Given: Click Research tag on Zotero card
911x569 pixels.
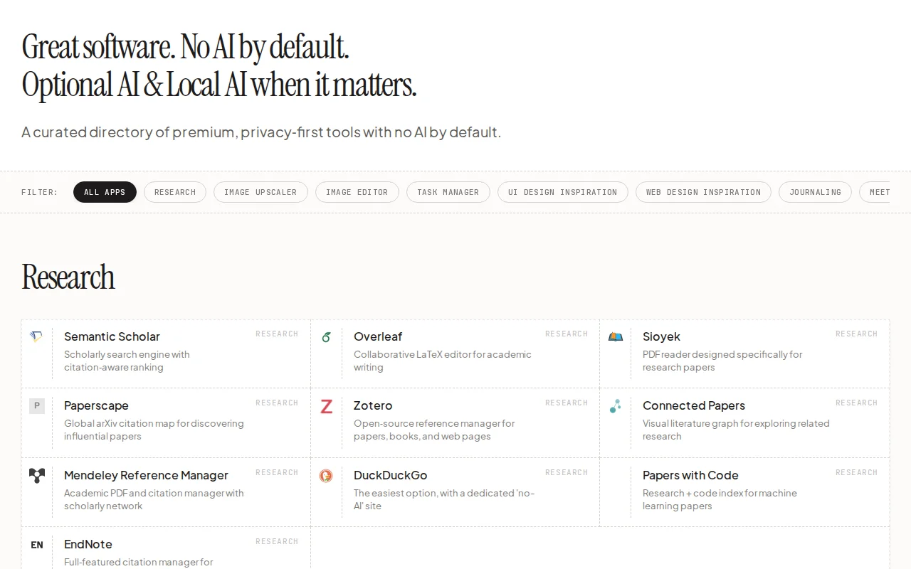Looking at the screenshot, I should tap(567, 403).
